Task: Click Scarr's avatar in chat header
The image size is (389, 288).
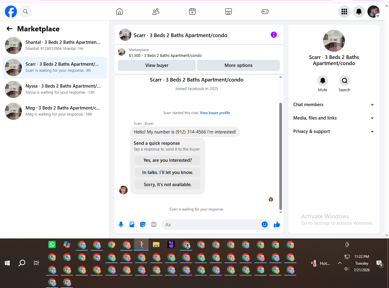Action: tap(125, 35)
